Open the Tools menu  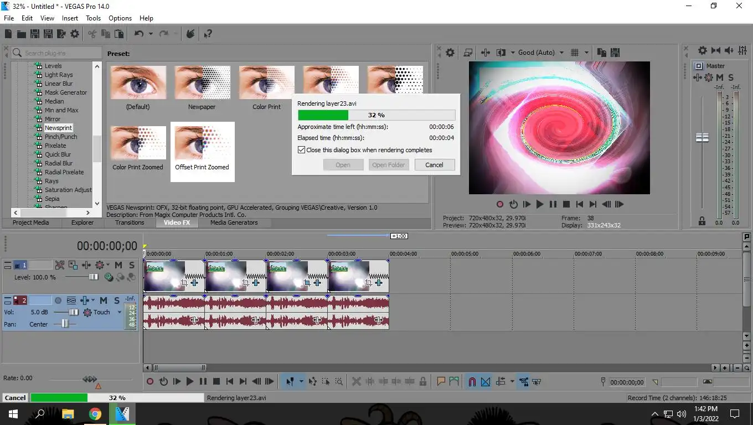(x=93, y=18)
